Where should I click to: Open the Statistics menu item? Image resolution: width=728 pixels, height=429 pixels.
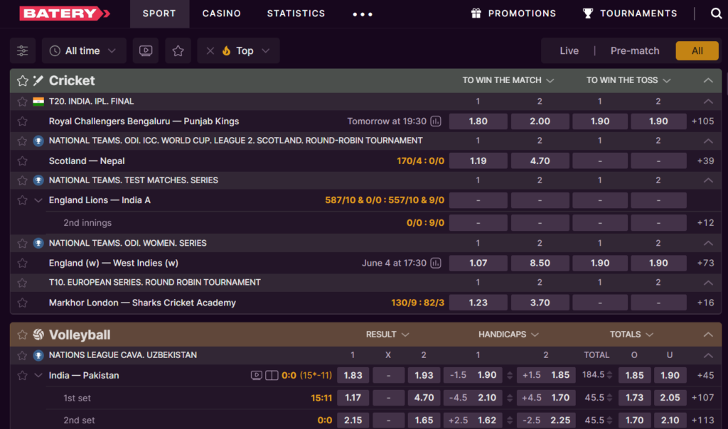296,13
